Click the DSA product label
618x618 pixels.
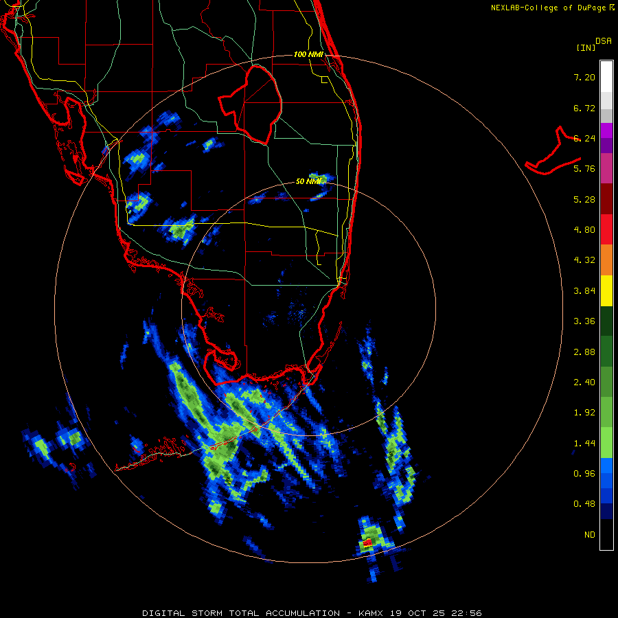click(x=604, y=41)
